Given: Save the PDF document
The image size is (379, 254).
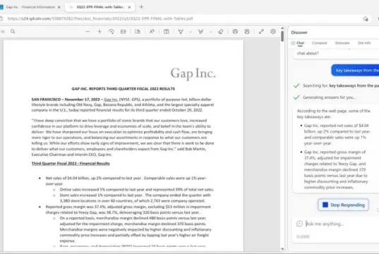Looking at the screenshot, I should click(247, 32).
